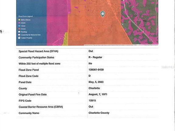Click the 'Community Participation Status' label

[x=36, y=58]
